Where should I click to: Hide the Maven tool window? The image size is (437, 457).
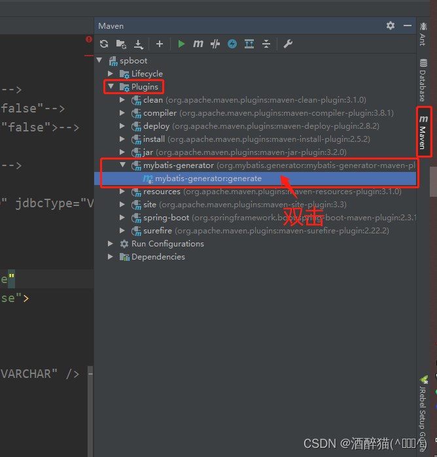click(408, 25)
